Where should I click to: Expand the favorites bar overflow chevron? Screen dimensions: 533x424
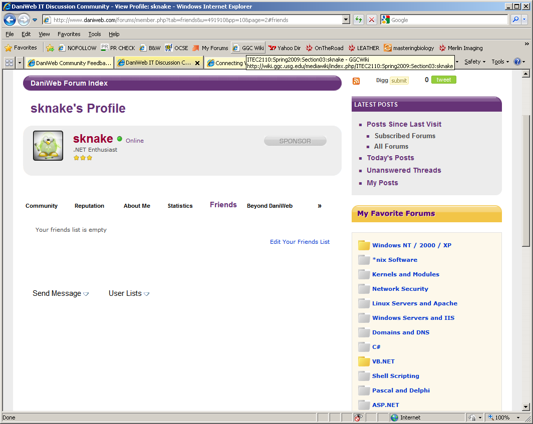point(526,44)
